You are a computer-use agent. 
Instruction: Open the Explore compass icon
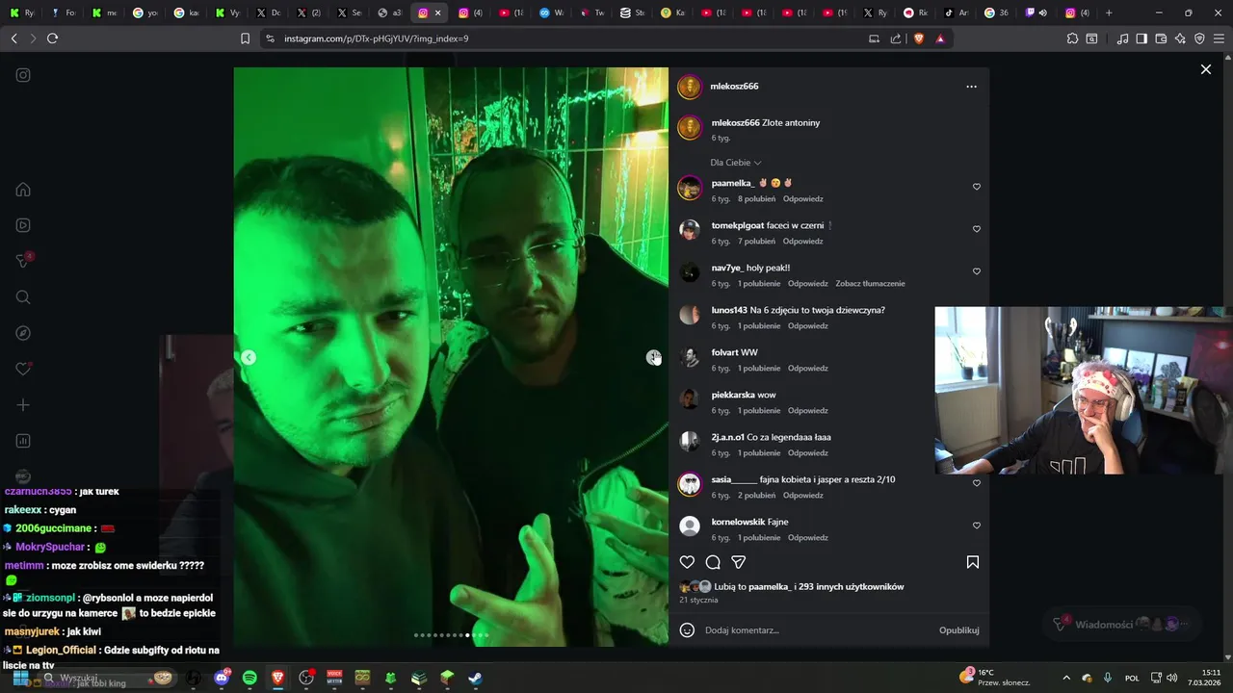[23, 333]
